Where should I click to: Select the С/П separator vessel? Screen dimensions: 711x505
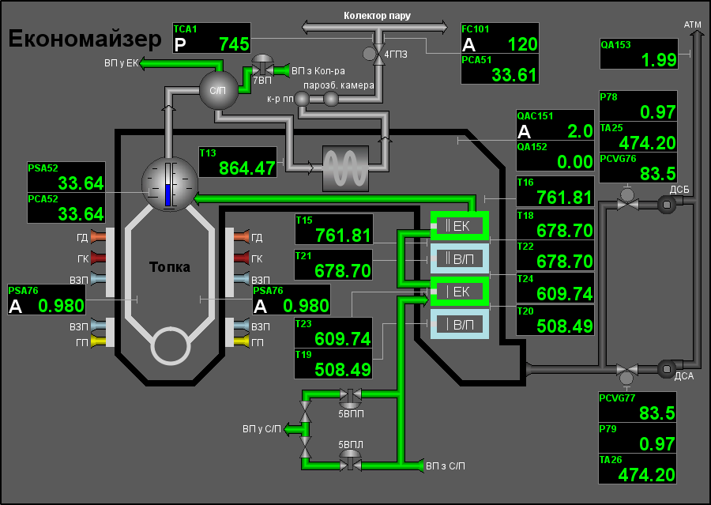coord(219,90)
